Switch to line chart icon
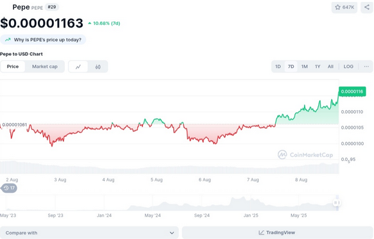This screenshot has width=374, height=239. point(78,67)
